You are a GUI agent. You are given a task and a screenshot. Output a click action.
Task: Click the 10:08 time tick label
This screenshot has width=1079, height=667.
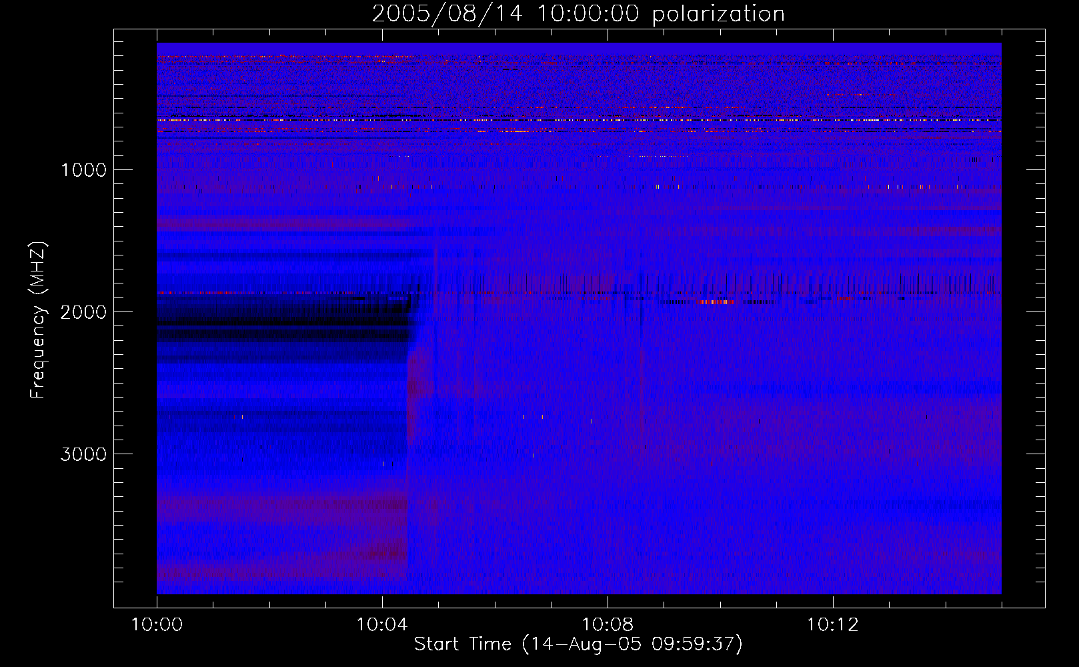[608, 625]
